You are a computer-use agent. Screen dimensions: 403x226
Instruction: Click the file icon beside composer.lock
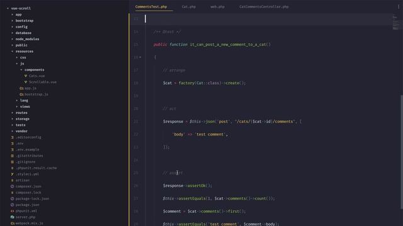13,193
